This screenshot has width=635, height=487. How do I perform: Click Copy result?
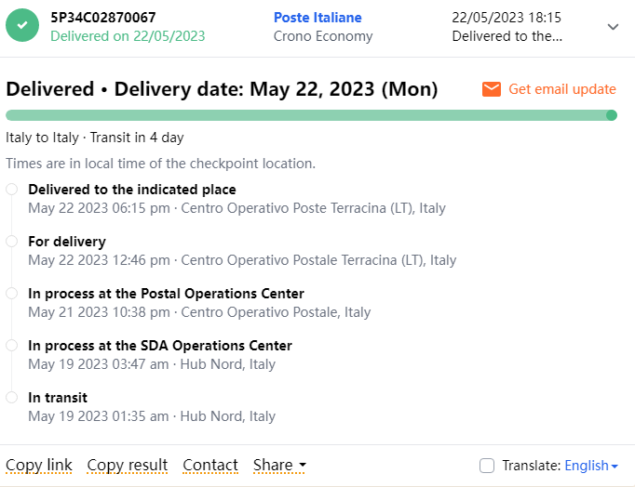[128, 465]
